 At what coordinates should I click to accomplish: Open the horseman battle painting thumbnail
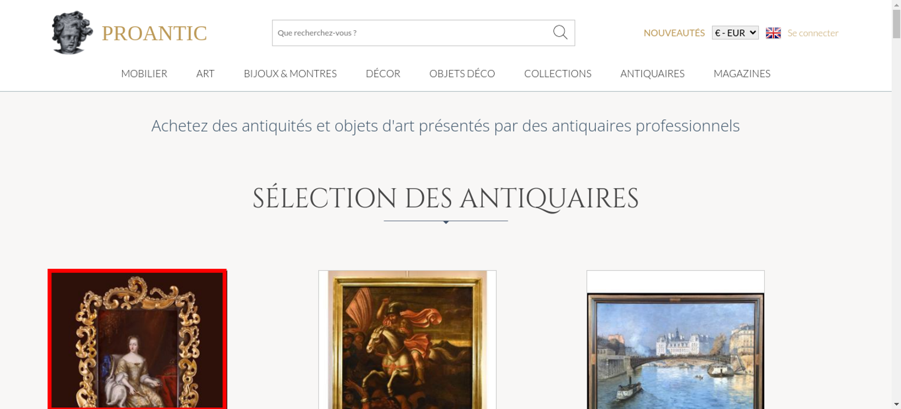click(x=407, y=340)
